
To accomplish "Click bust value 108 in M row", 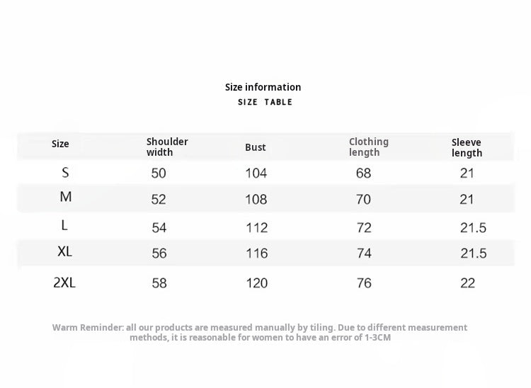I will click(x=256, y=200).
